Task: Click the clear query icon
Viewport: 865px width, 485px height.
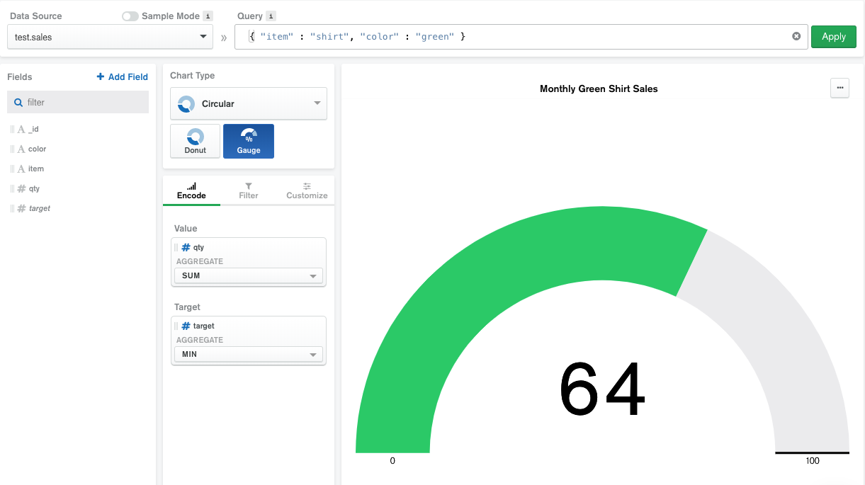Action: pos(796,36)
